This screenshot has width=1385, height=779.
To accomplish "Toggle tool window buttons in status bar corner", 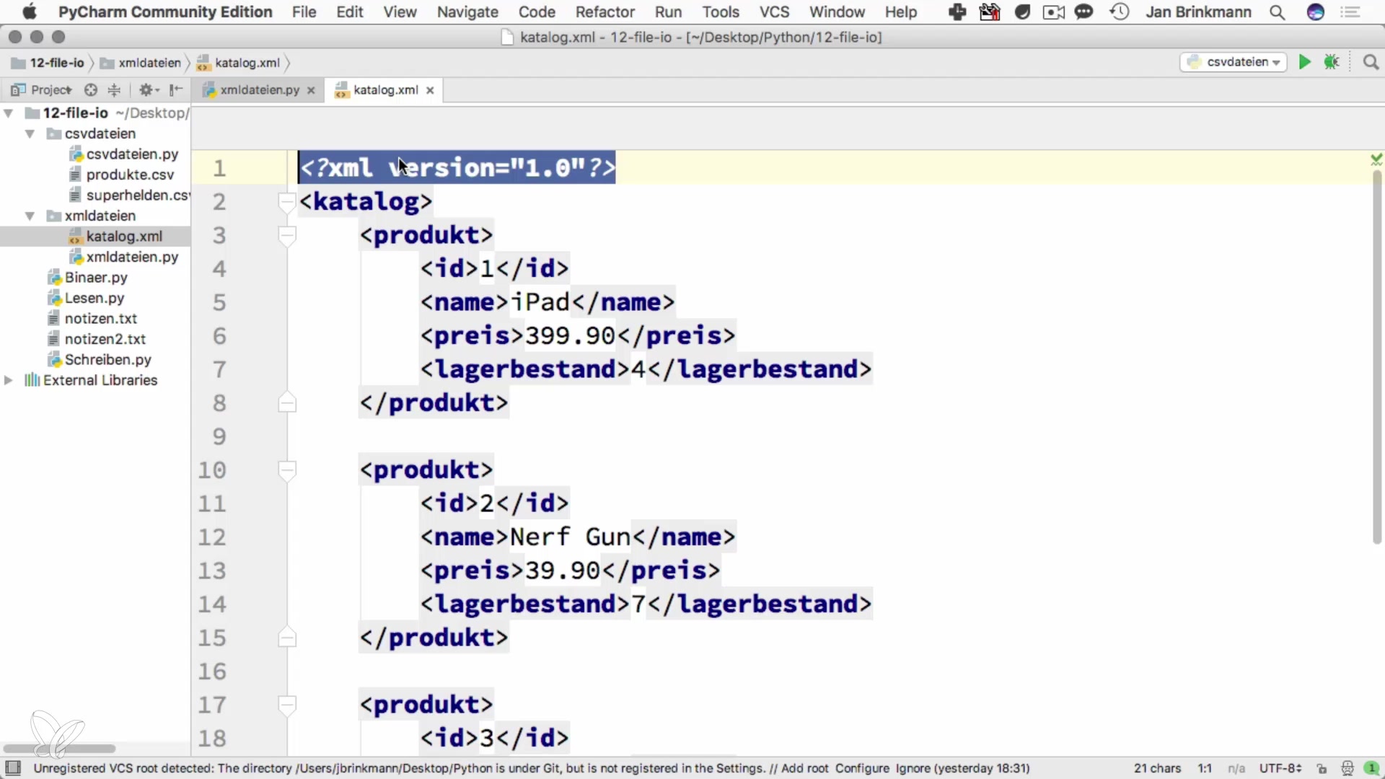I will pyautogui.click(x=13, y=768).
